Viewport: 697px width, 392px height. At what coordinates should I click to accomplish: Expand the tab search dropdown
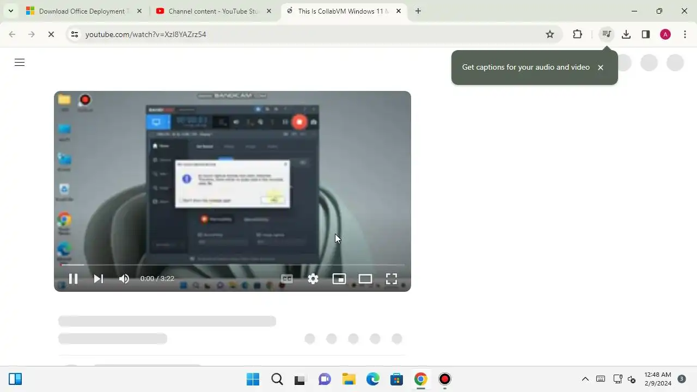click(x=10, y=11)
